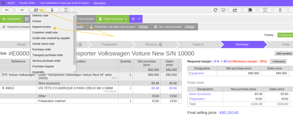Delete the order with the trash button
293x117 pixels.
point(280,10)
